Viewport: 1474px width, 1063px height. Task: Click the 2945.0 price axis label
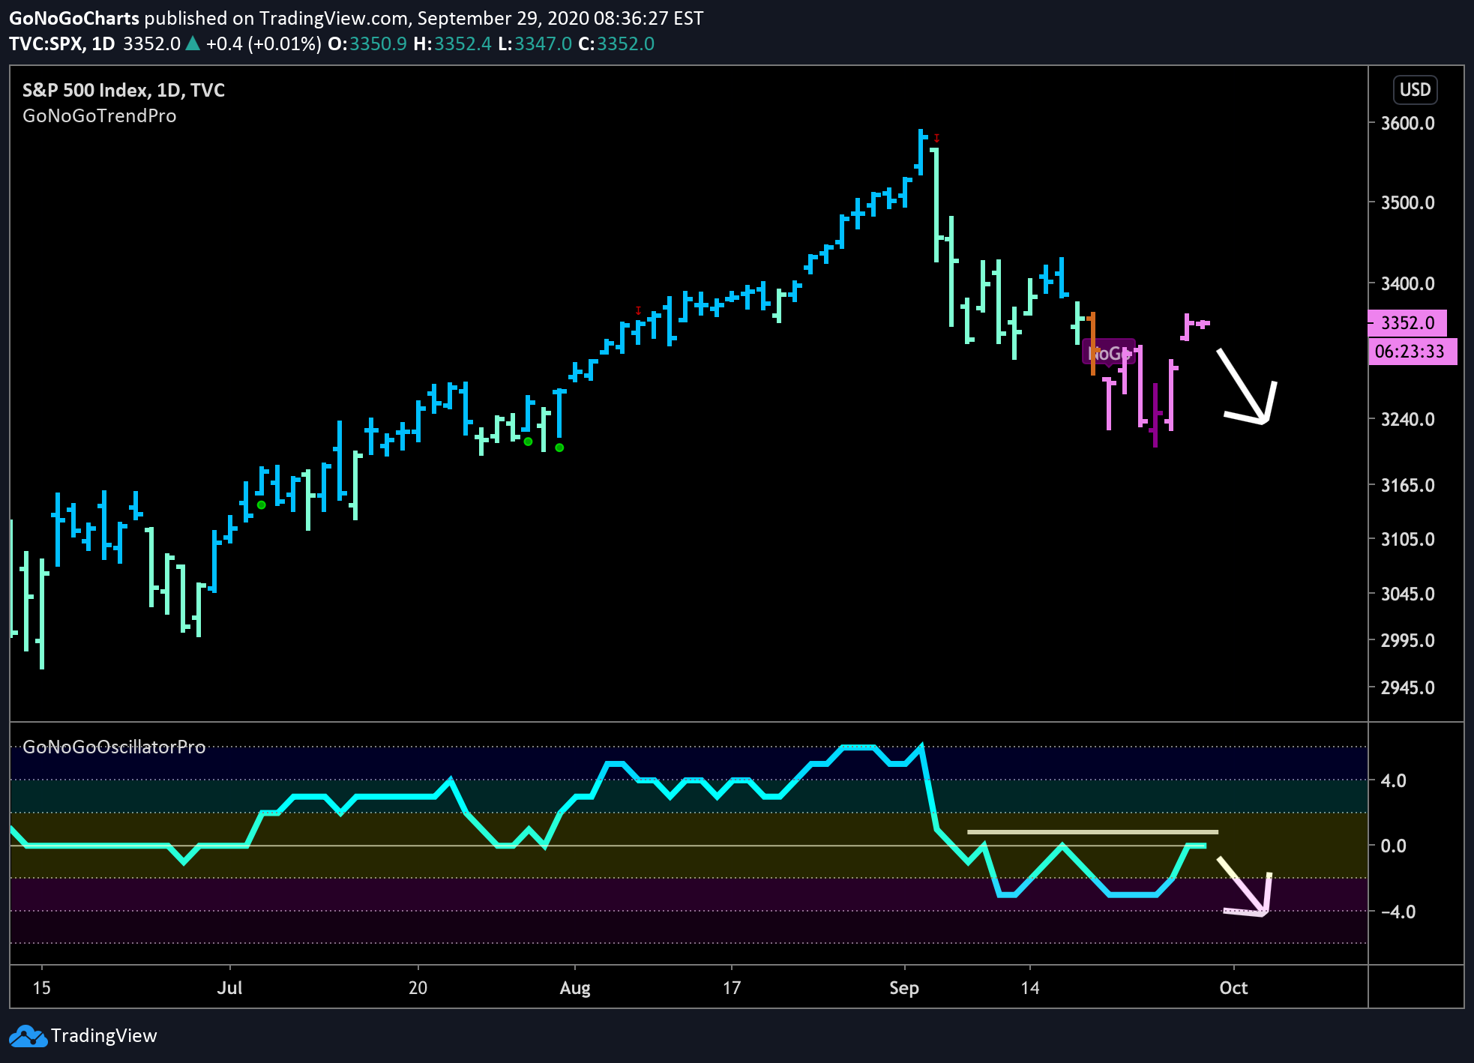[1407, 687]
